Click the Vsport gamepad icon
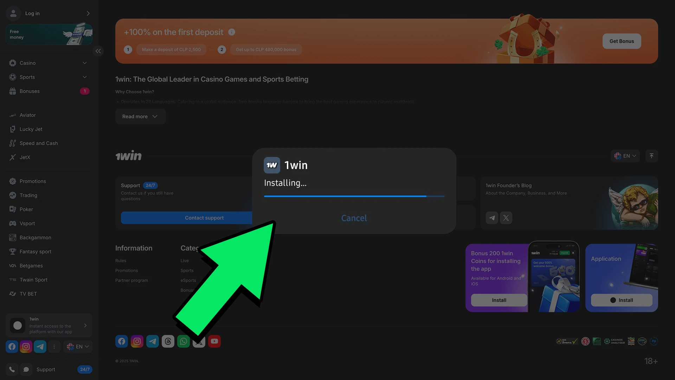 point(13,223)
